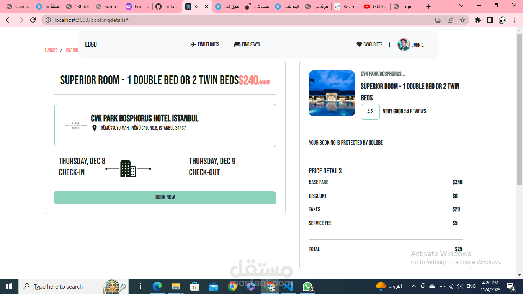Open Microsoft Store from the taskbar
Image resolution: width=523 pixels, height=294 pixels.
tap(194, 286)
